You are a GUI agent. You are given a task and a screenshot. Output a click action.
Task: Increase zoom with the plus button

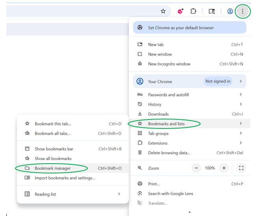tap(224, 168)
